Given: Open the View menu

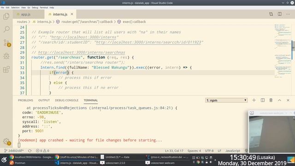Looking at the screenshot, I should (x=24, y=7).
